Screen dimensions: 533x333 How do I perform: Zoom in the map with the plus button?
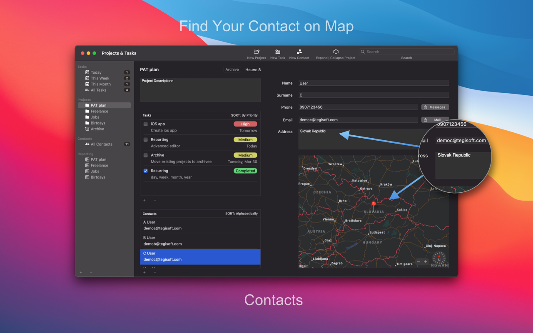(x=426, y=262)
